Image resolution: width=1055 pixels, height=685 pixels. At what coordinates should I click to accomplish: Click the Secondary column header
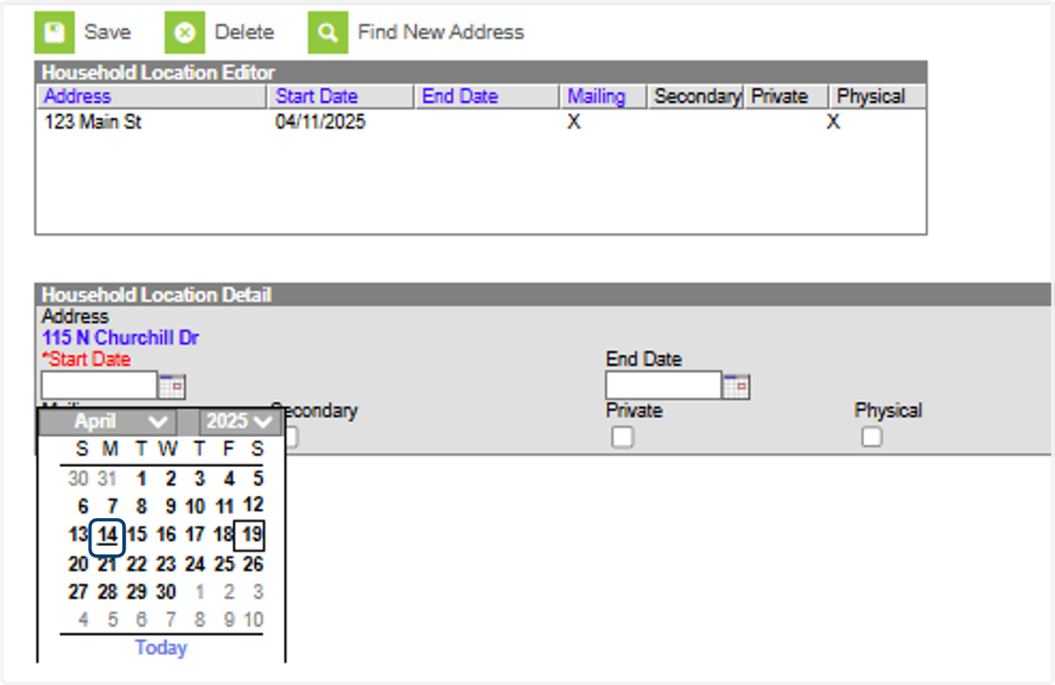[x=697, y=97]
